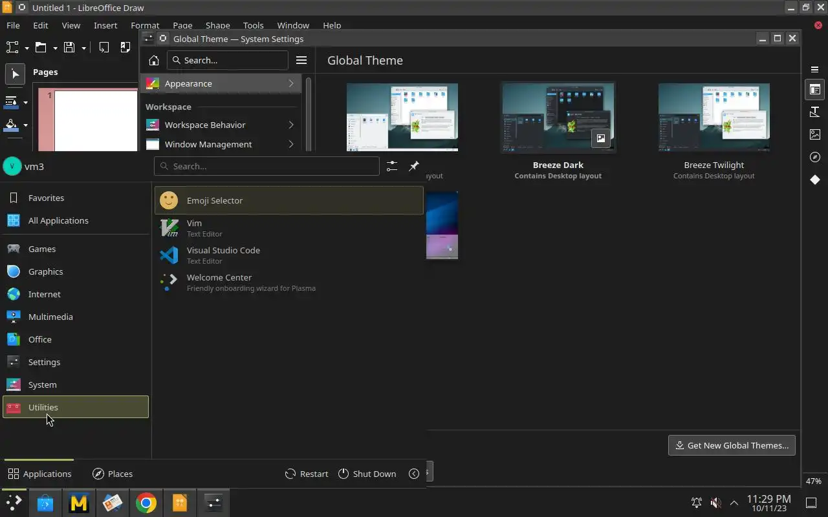Select the Settings category in launcher
The image size is (828, 517).
(x=76, y=362)
